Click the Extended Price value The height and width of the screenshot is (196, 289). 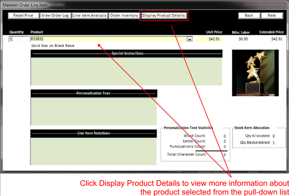pyautogui.click(x=277, y=39)
